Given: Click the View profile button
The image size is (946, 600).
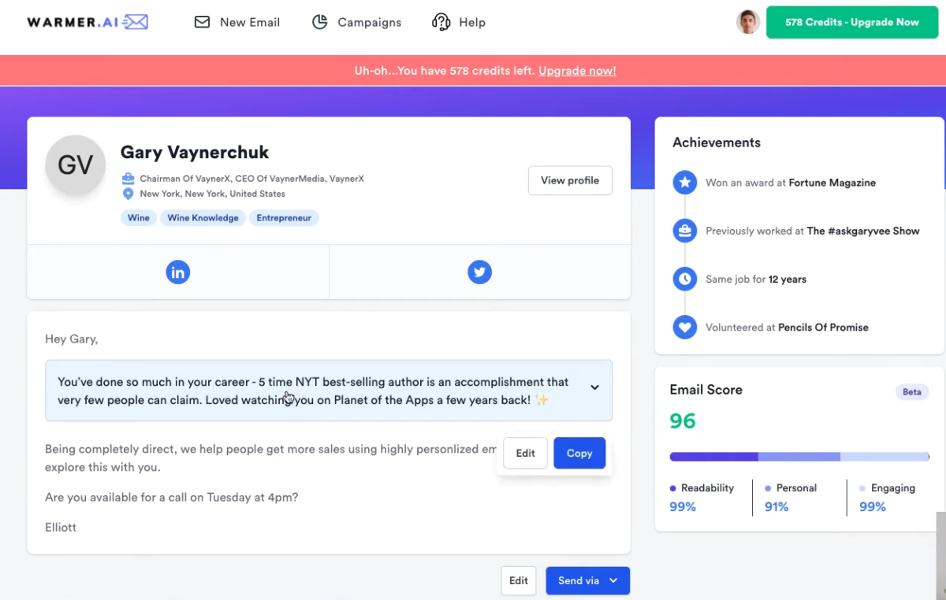Looking at the screenshot, I should tap(570, 180).
